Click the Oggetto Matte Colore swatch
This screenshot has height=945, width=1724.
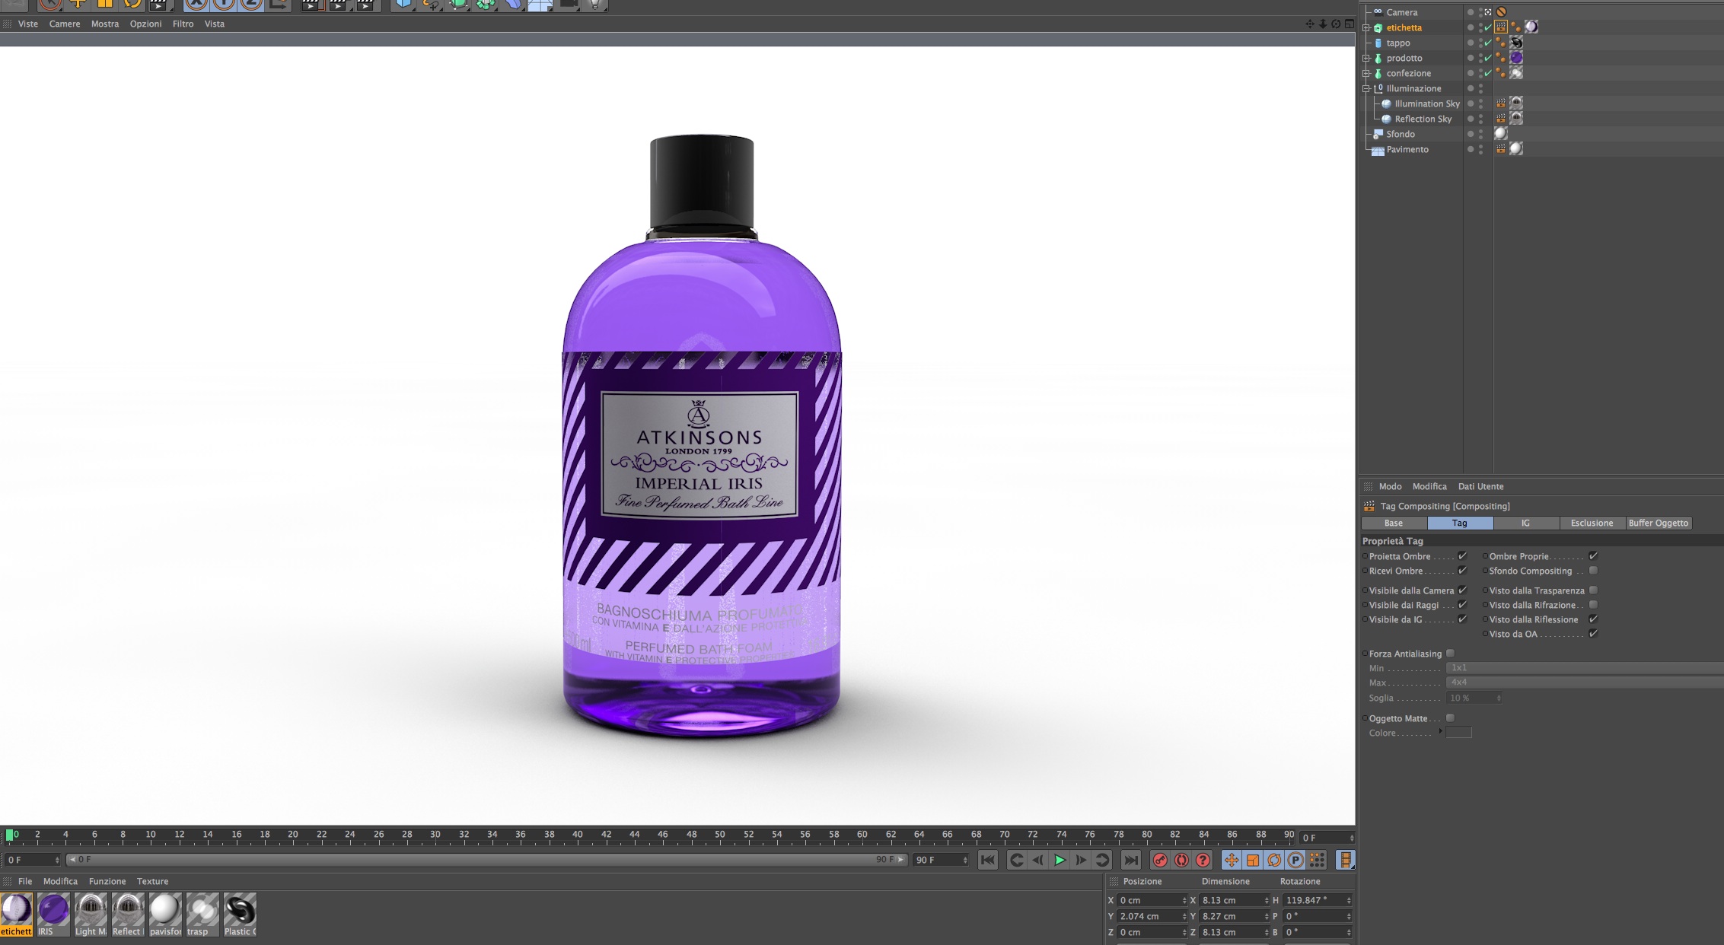click(x=1458, y=733)
